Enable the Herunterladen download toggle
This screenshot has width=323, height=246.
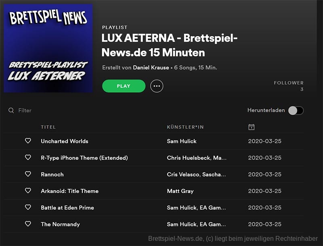(296, 110)
